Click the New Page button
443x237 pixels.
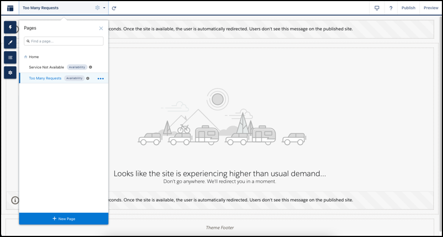(63, 219)
